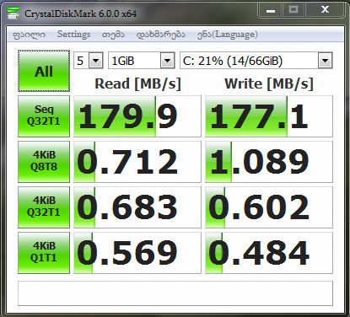This screenshot has width=350, height=317.
Task: Open the ენა(Language) menu
Action: pos(228,35)
